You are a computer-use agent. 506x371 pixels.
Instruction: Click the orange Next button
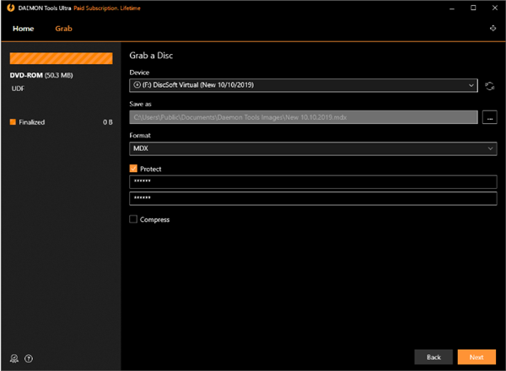tap(476, 358)
